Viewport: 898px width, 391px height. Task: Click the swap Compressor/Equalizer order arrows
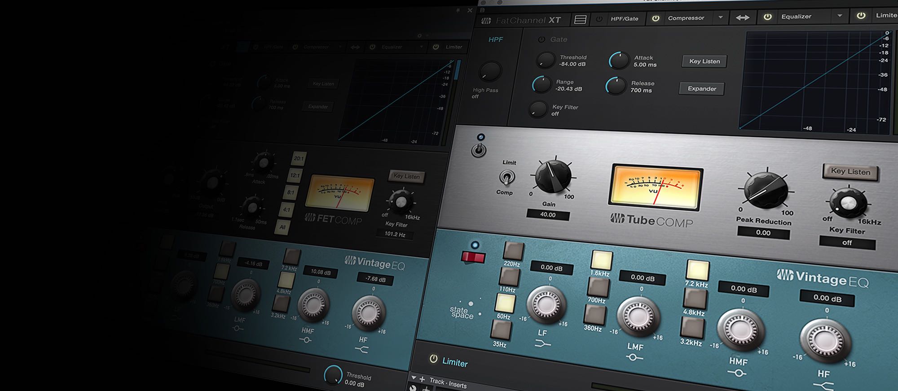[742, 17]
